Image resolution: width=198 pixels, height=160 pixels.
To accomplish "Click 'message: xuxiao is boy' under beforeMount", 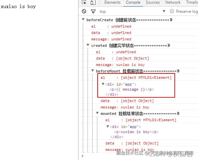I will [x=125, y=107].
